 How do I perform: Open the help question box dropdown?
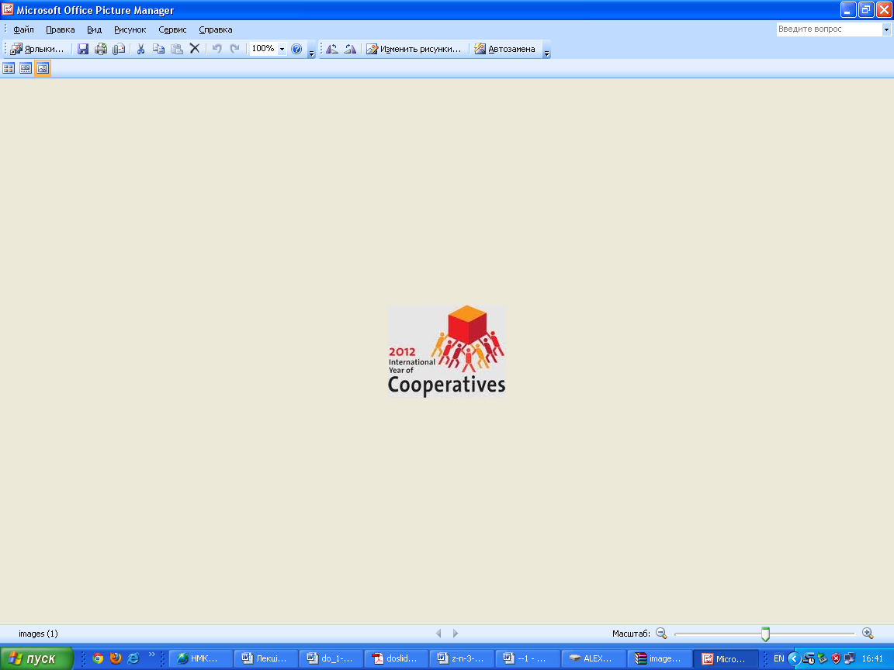click(x=886, y=29)
